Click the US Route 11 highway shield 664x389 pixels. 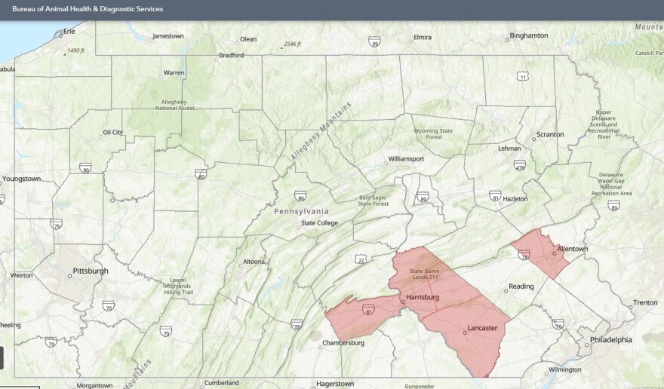523,76
